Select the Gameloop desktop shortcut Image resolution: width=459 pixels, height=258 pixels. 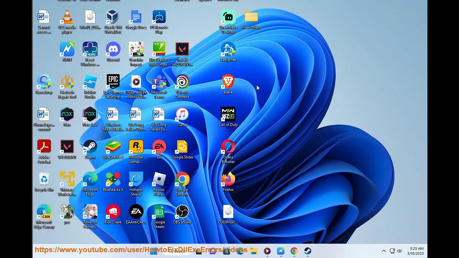[44, 85]
